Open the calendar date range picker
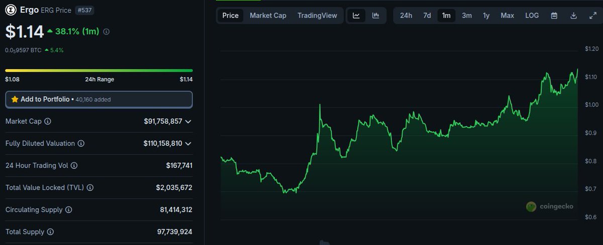 tap(554, 16)
